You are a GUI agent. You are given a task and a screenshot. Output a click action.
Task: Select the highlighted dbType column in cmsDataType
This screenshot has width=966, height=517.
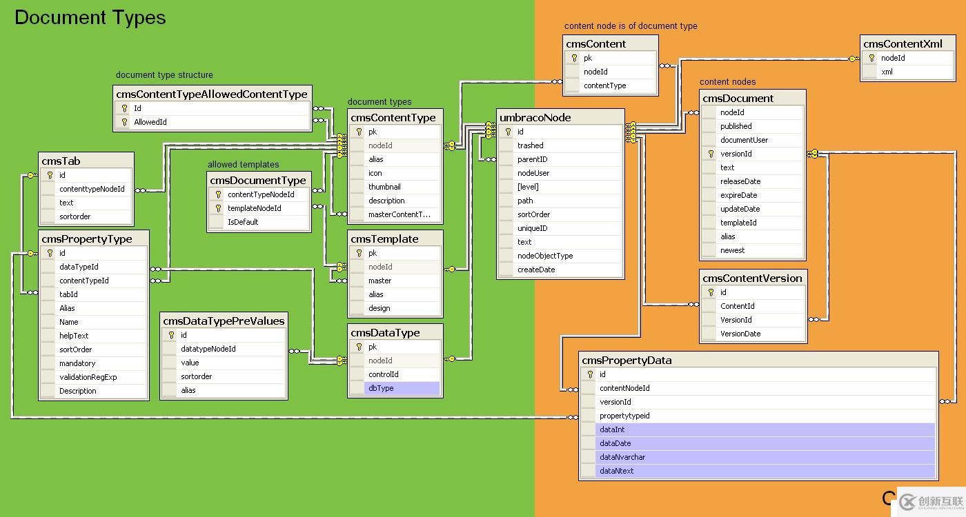tap(402, 388)
